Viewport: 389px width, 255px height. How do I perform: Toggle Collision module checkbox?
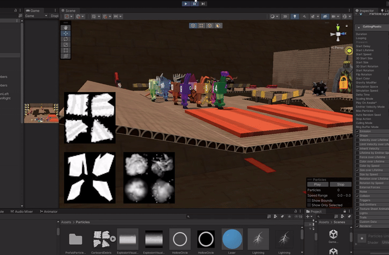coord(357,196)
